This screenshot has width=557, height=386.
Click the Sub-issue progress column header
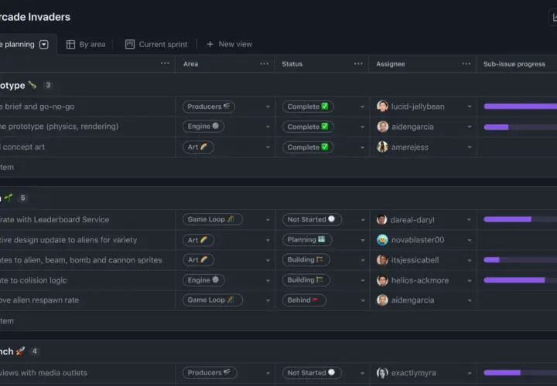coord(514,64)
